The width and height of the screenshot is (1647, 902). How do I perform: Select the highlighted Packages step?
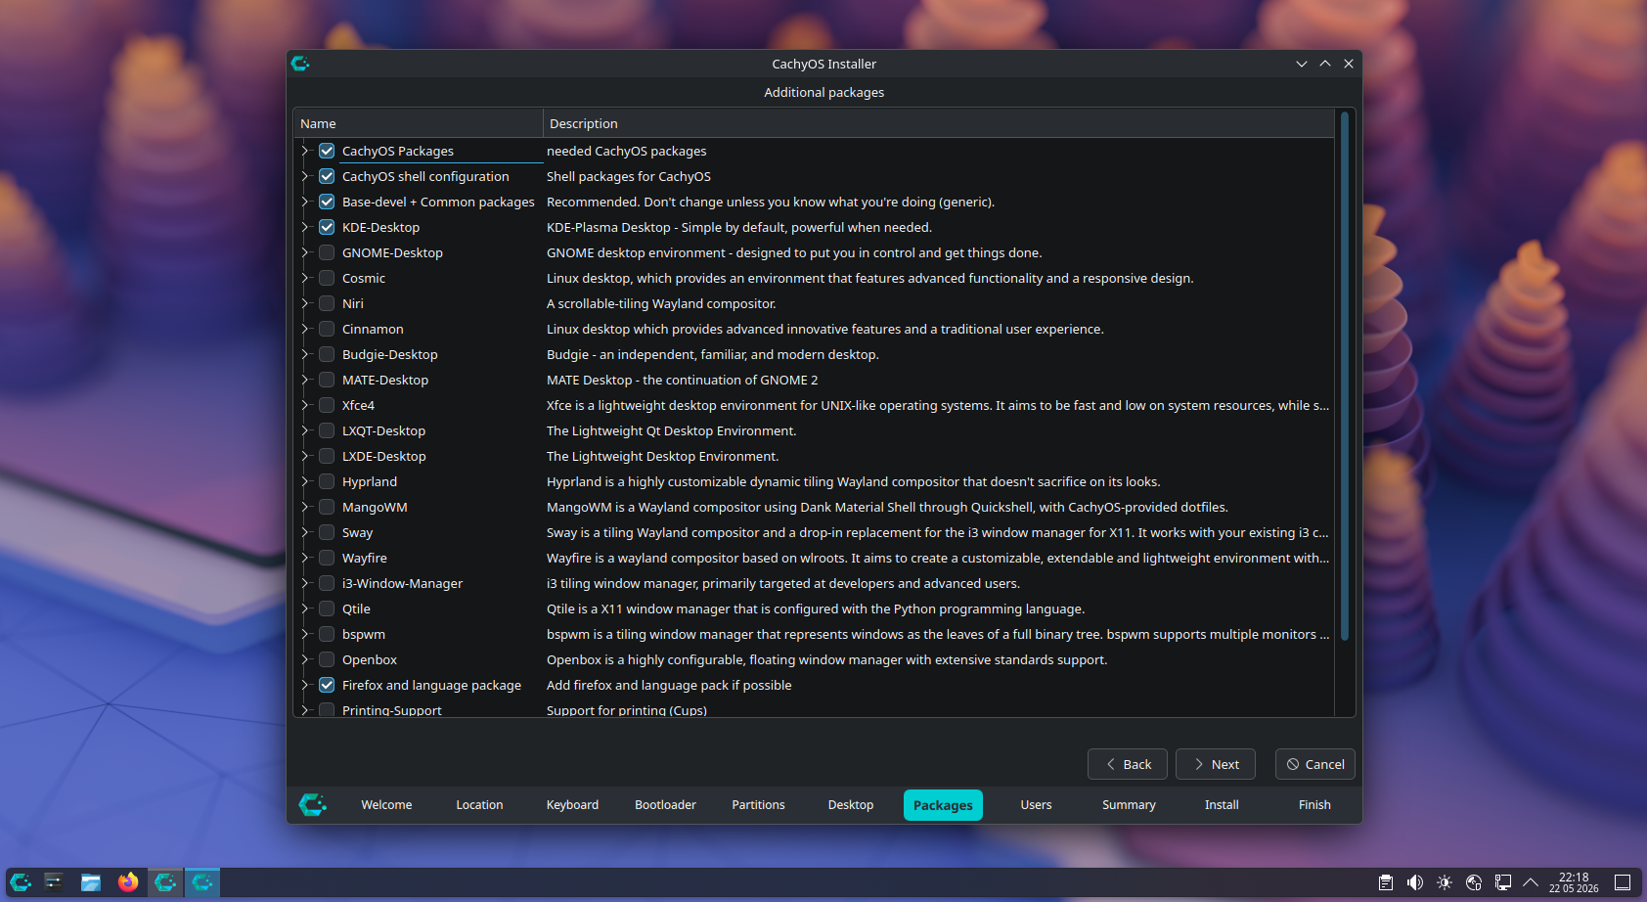click(x=943, y=805)
